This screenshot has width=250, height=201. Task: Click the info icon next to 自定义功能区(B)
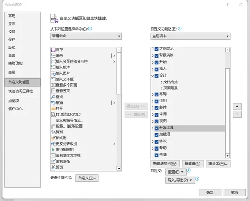(x=180, y=29)
